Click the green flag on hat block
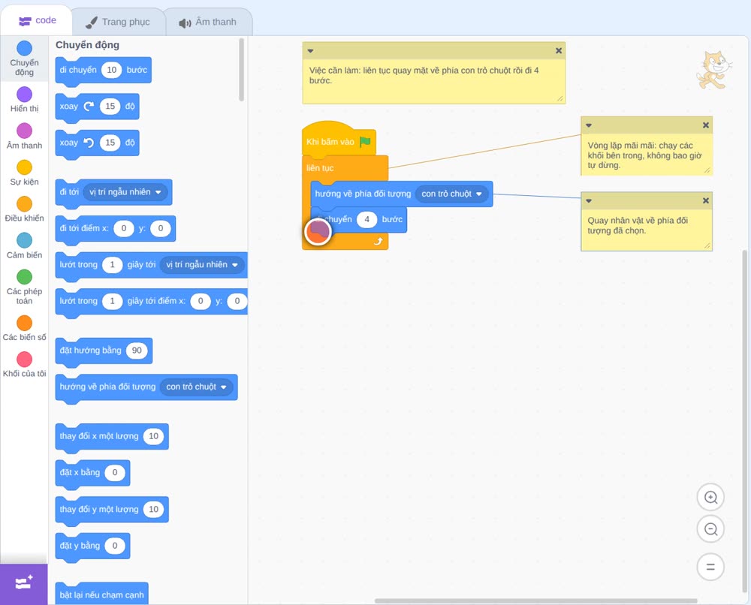The width and height of the screenshot is (751, 605). pos(365,141)
